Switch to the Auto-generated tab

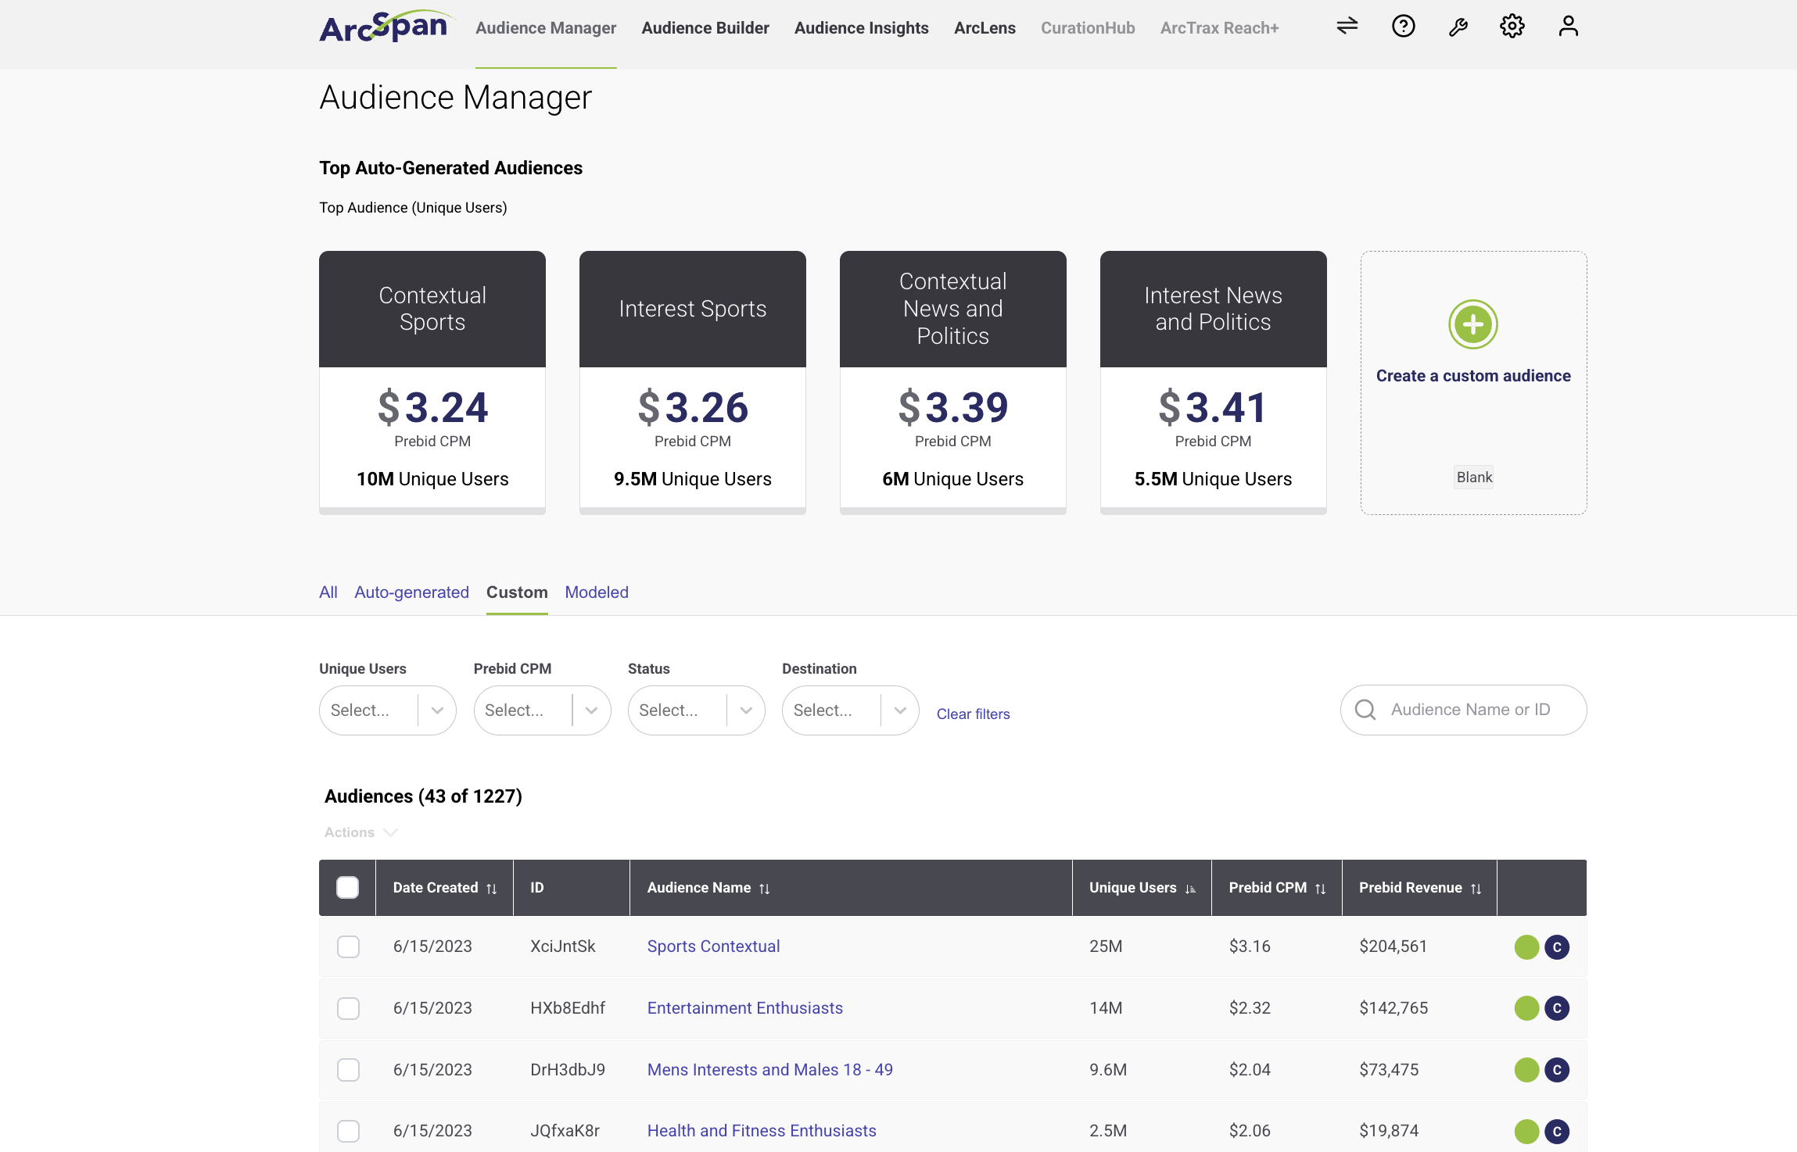pos(411,592)
